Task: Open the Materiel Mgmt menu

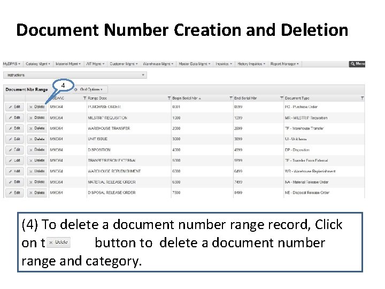Action: click(68, 64)
